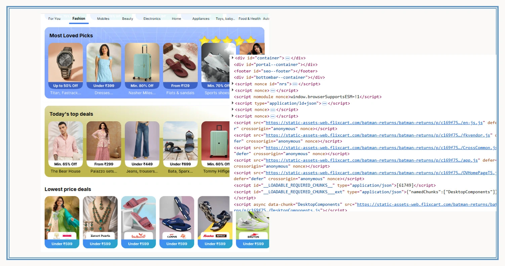Expand the application/ld+json script node
The width and height of the screenshot is (505, 266).
[x=233, y=103]
